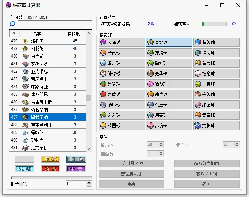The width and height of the screenshot is (249, 197).
Task: Select the 黑暗球 ball
Action: pyautogui.click(x=122, y=84)
